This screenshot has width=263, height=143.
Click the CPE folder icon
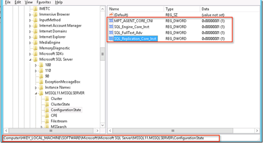pos(47,115)
